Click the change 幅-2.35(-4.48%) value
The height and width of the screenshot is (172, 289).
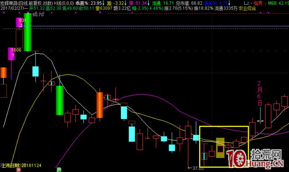pos(148,8)
